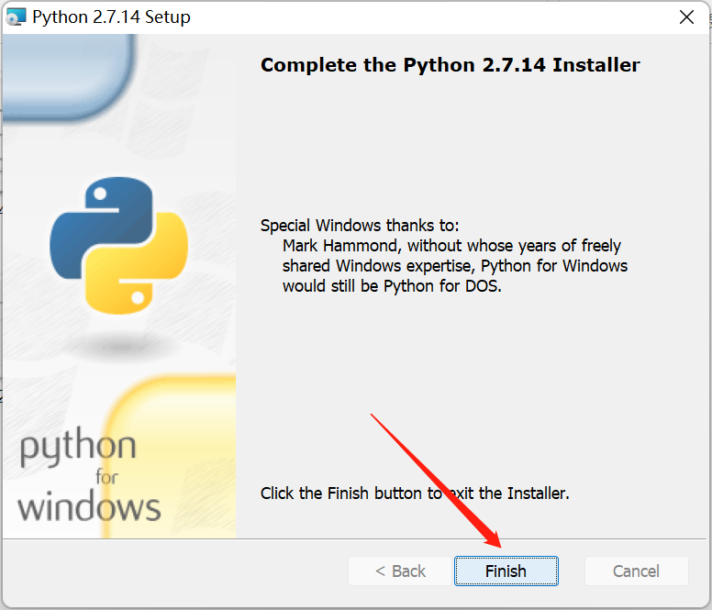The image size is (712, 610).
Task: Click the word "windows" in banner
Action: (89, 506)
